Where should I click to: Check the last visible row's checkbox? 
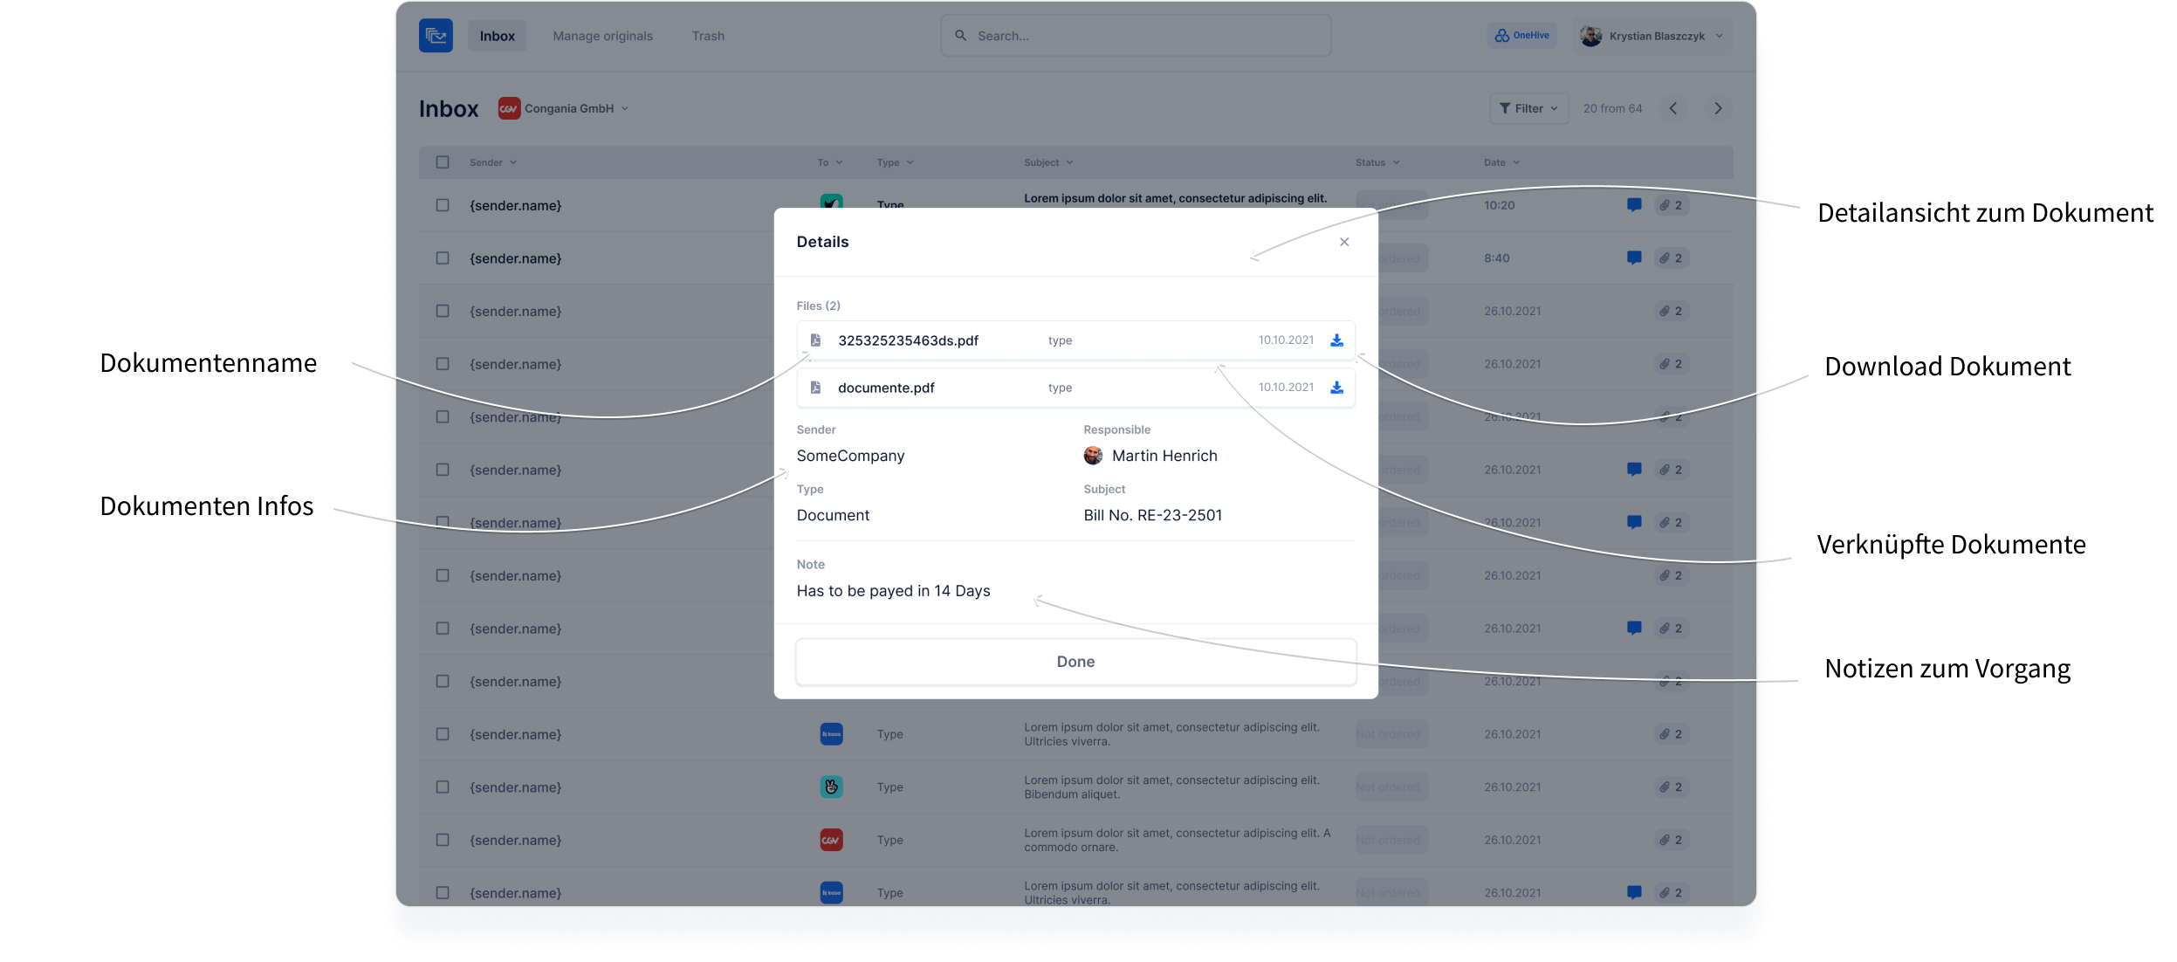tap(443, 892)
